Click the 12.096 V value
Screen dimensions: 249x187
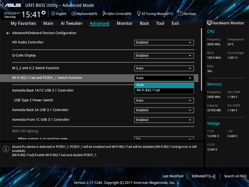[x=213, y=136]
